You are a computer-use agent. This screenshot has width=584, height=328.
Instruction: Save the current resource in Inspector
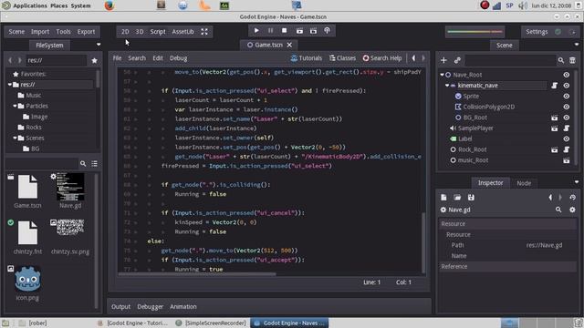click(x=471, y=198)
